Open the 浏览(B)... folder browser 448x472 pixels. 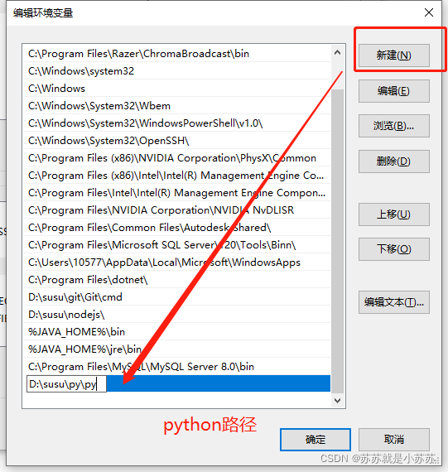point(394,126)
